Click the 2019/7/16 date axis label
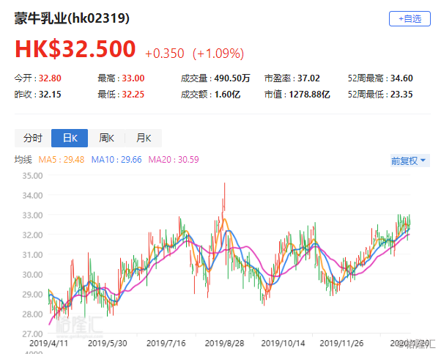 [166, 343]
